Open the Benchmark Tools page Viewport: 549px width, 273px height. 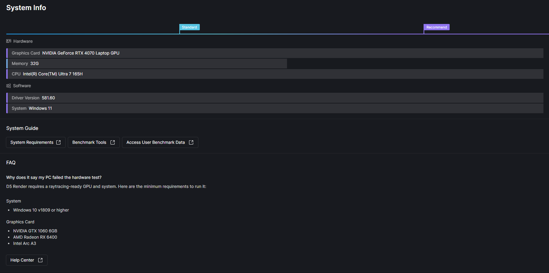click(89, 142)
